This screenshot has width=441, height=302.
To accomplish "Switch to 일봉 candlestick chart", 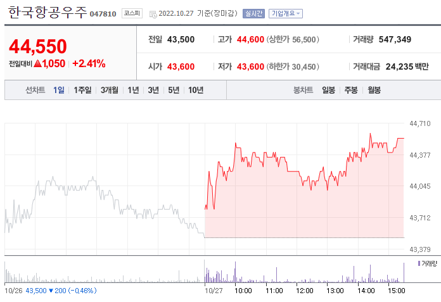I will pos(328,90).
